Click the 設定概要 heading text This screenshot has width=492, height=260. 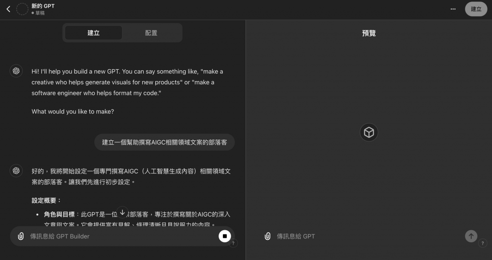(x=47, y=200)
